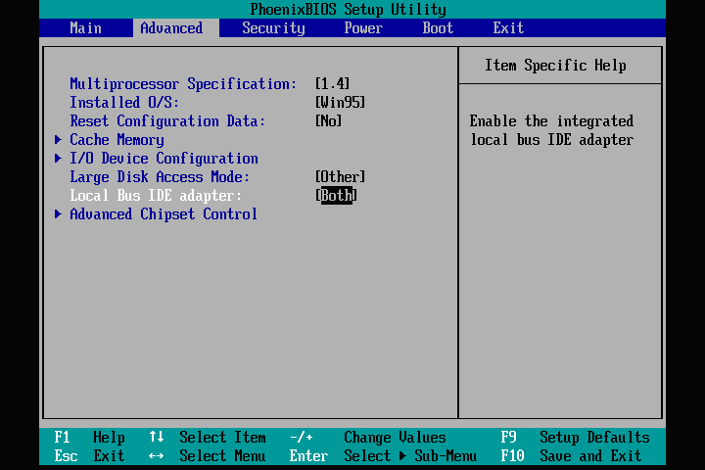The width and height of the screenshot is (705, 470).
Task: Change Local Bus IDE adapter [Both] value
Action: [336, 196]
